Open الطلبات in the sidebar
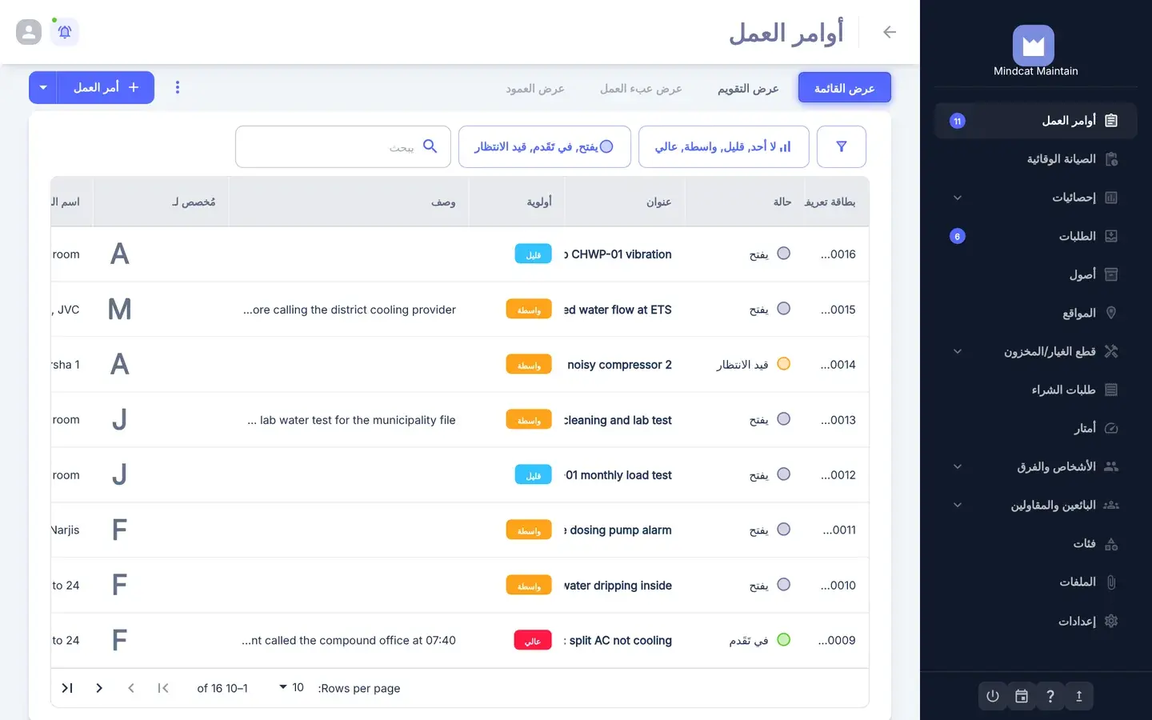The image size is (1152, 720). coord(1036,236)
